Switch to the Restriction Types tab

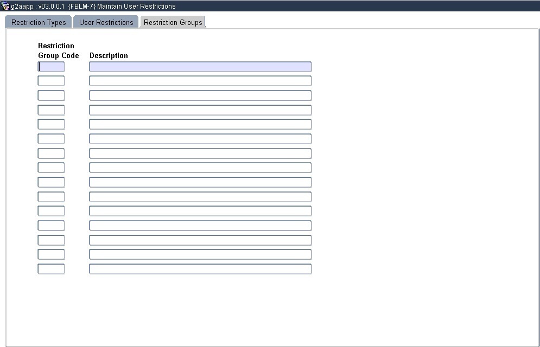point(39,22)
